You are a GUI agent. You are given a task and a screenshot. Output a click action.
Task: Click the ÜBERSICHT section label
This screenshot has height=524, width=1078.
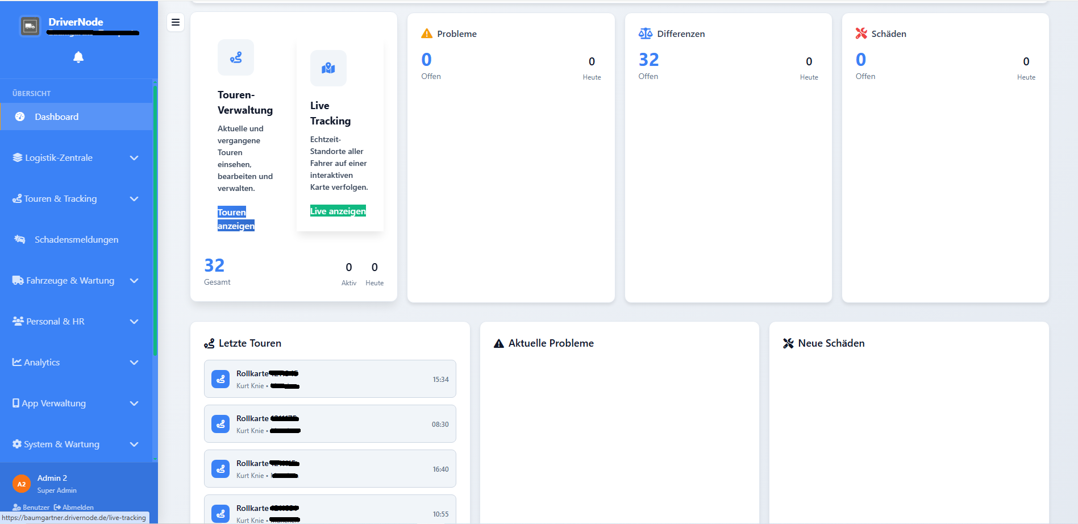coord(32,93)
